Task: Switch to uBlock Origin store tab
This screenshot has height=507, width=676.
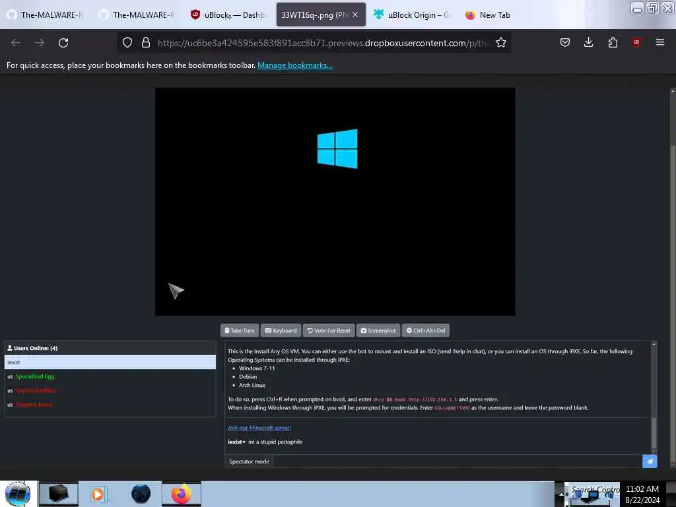Action: [412, 15]
